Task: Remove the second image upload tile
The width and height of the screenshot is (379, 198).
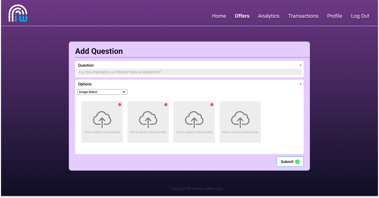Action: [166, 104]
